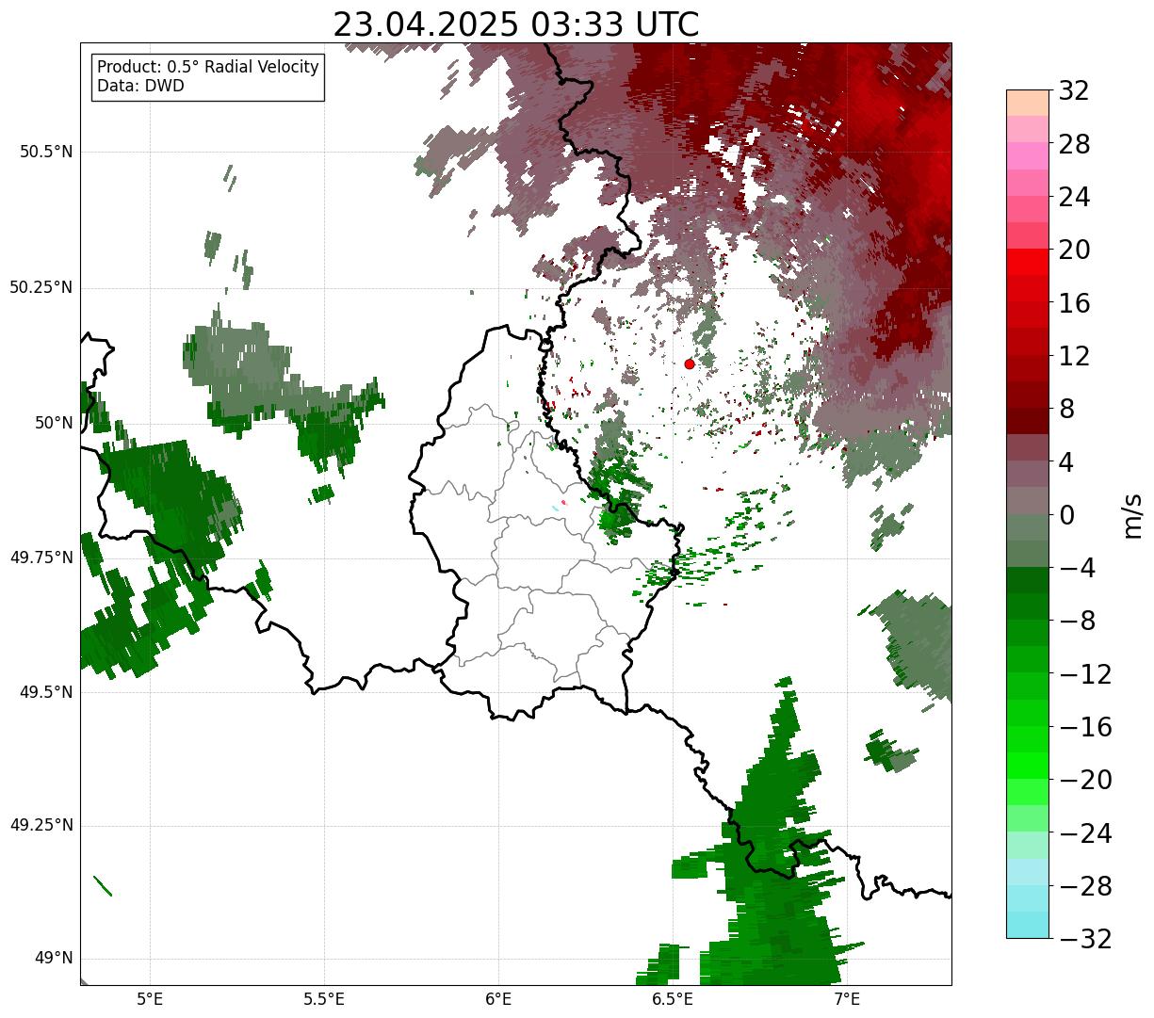Click the colorbar value 12

click(x=1074, y=356)
